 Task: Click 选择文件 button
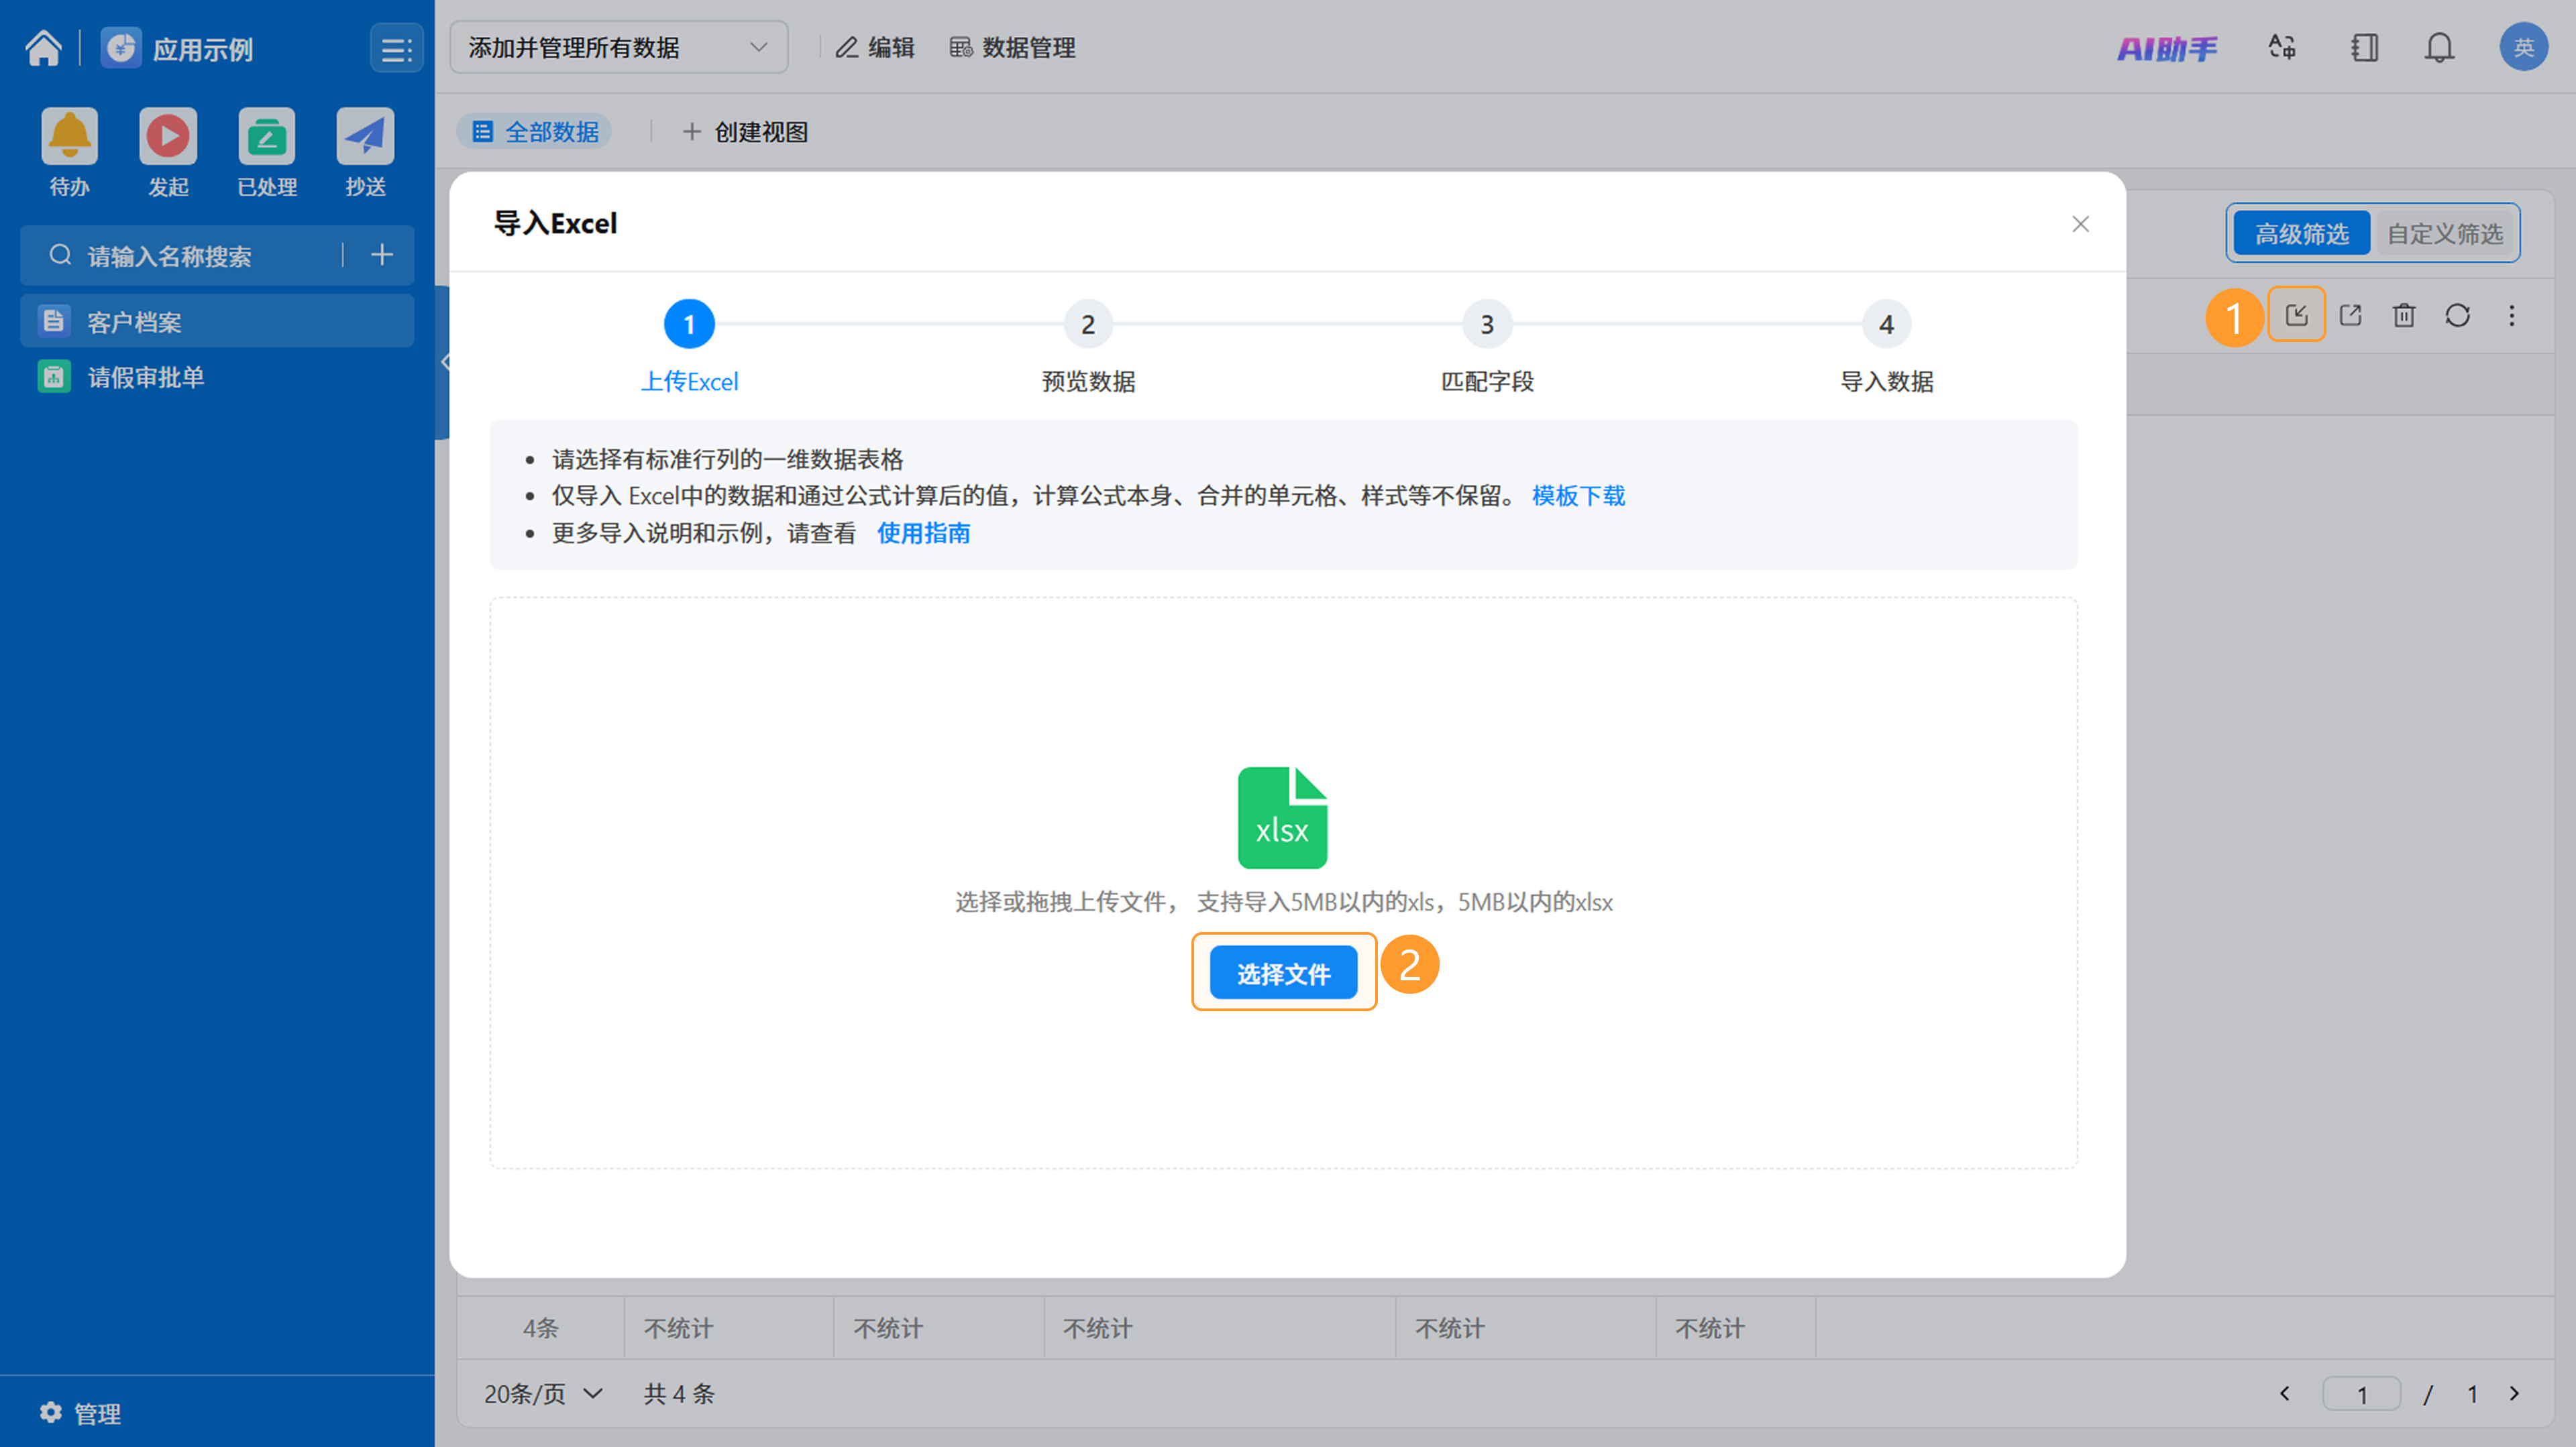pyautogui.click(x=1283, y=972)
